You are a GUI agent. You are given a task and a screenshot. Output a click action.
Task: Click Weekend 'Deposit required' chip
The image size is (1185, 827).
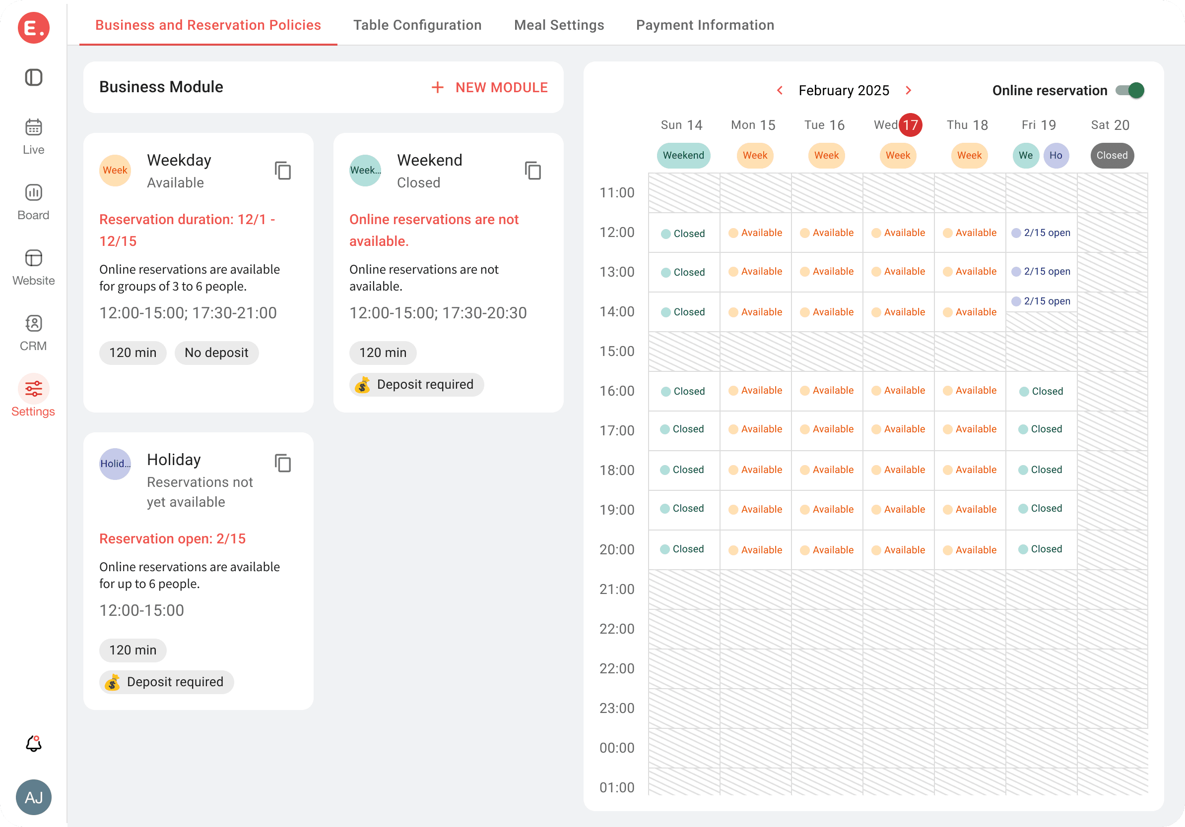pos(416,384)
